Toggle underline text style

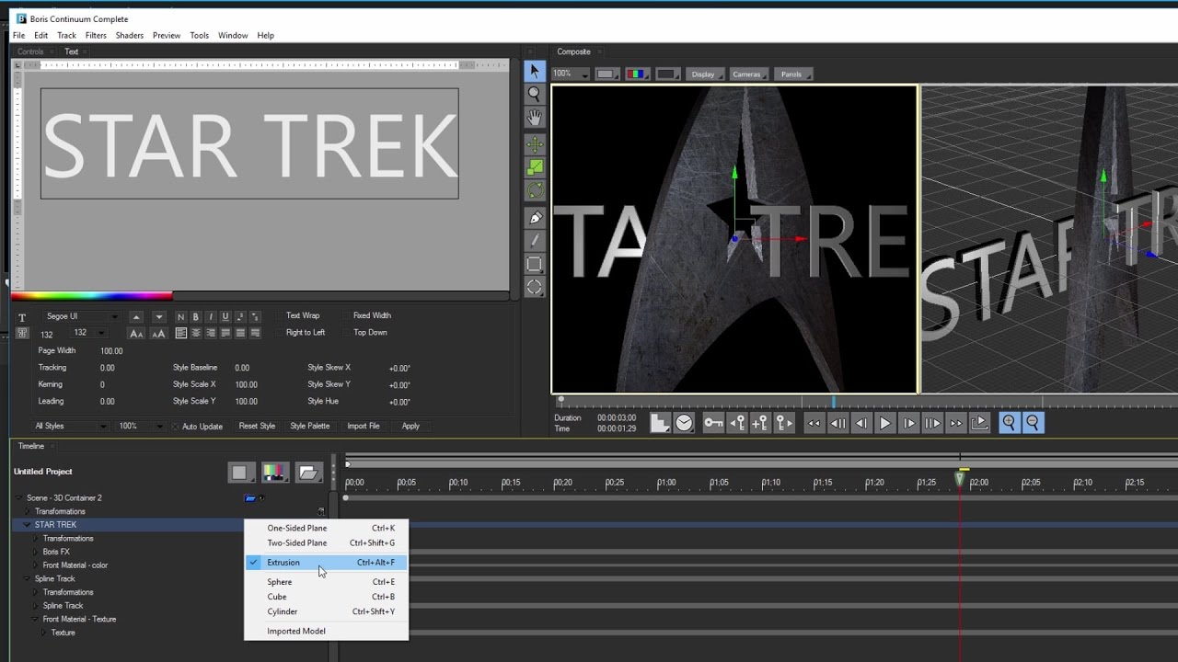click(x=225, y=317)
